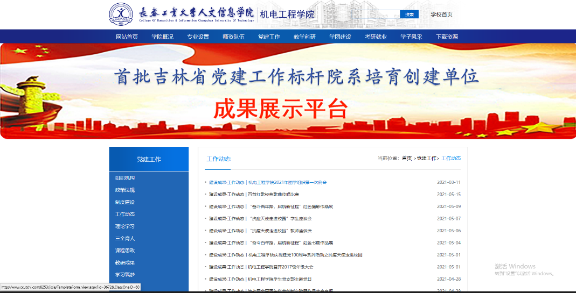Image resolution: width=576 pixels, height=293 pixels.
Task: Go to 三全育人 sidebar item
Action: [x=125, y=239]
